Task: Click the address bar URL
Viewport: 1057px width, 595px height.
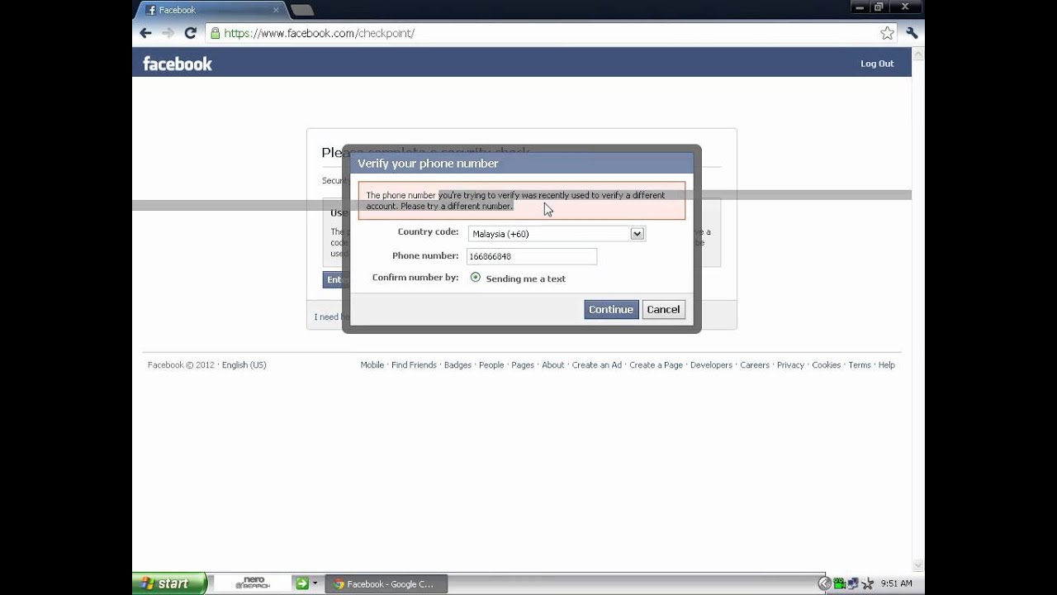Action: (x=320, y=33)
